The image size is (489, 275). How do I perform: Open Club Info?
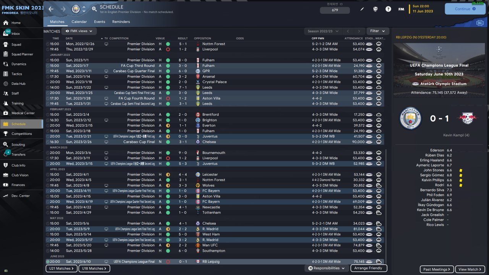pos(21,165)
